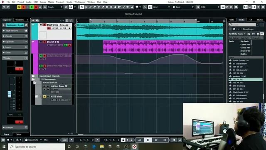
Task: Open the Workspaces menu
Action: coord(80,2)
